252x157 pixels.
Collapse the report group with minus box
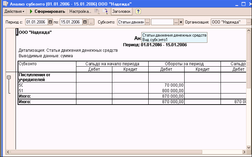click(9, 78)
